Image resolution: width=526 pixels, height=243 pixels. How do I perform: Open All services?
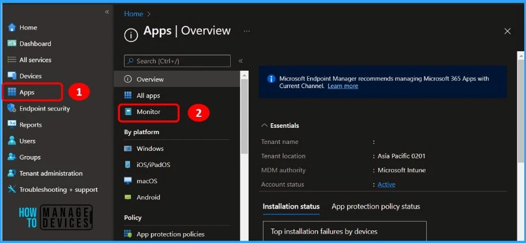coord(35,60)
